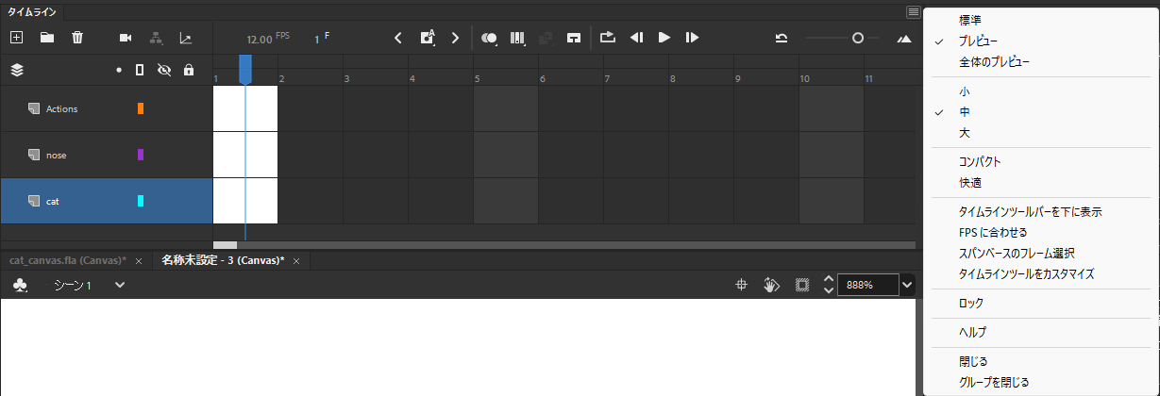This screenshot has height=396, width=1160.
Task: Open the timeline panel options menu
Action: click(x=913, y=12)
